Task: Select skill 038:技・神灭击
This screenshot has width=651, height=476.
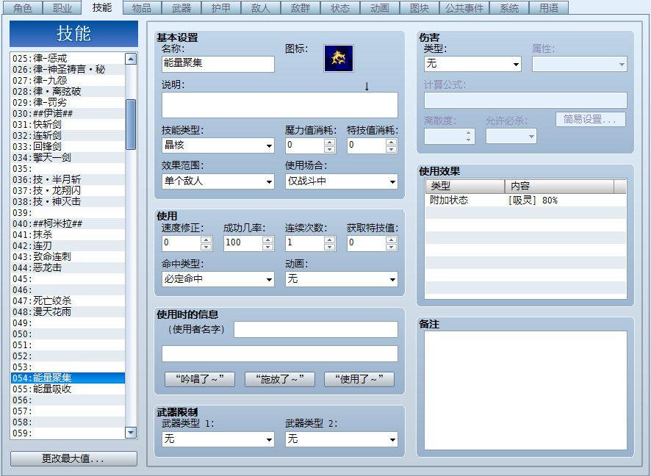Action: [x=68, y=201]
